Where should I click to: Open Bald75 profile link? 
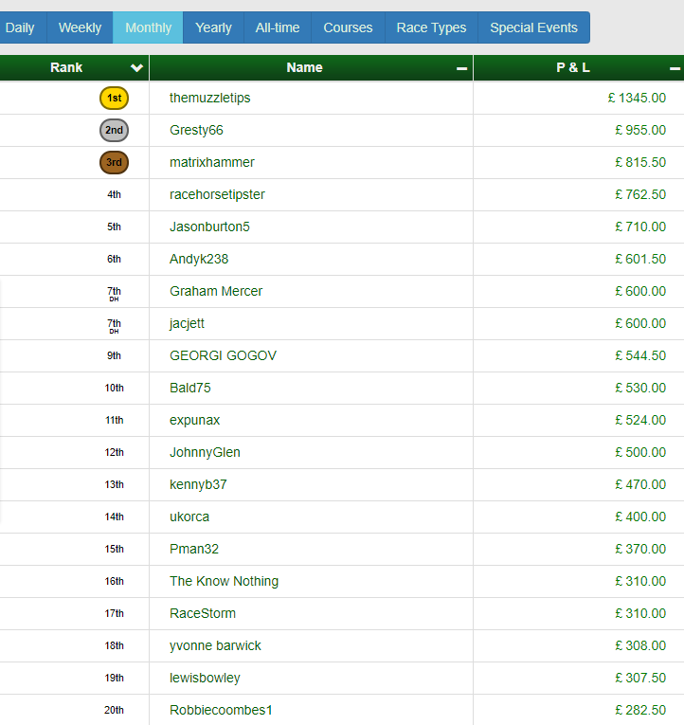coord(190,388)
